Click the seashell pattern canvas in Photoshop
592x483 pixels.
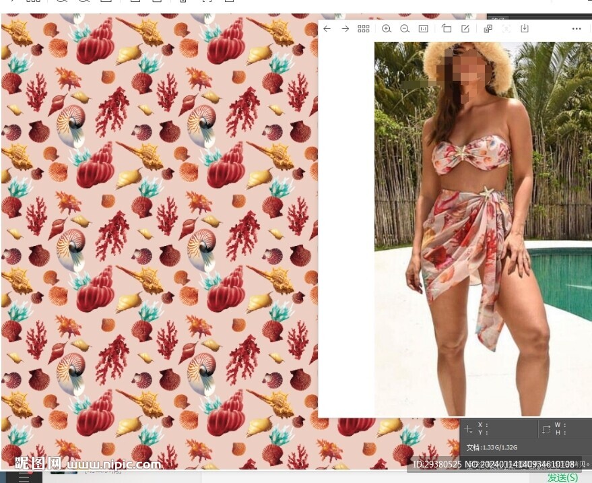tap(160, 242)
